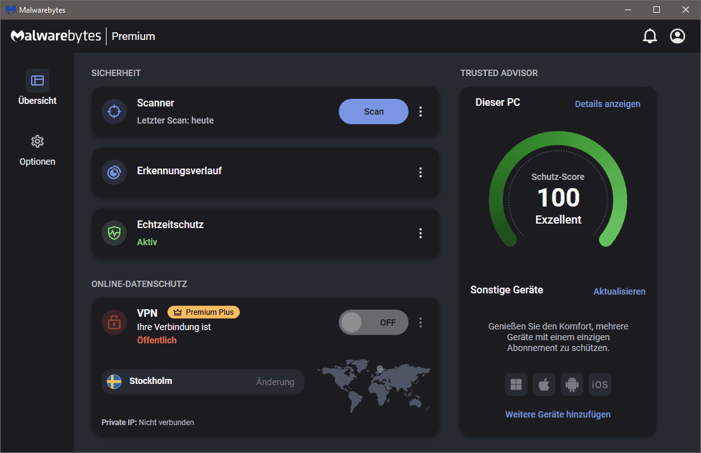The height and width of the screenshot is (453, 701).
Task: Click Weitere Geräte hinzufügen link
Action: pyautogui.click(x=558, y=414)
